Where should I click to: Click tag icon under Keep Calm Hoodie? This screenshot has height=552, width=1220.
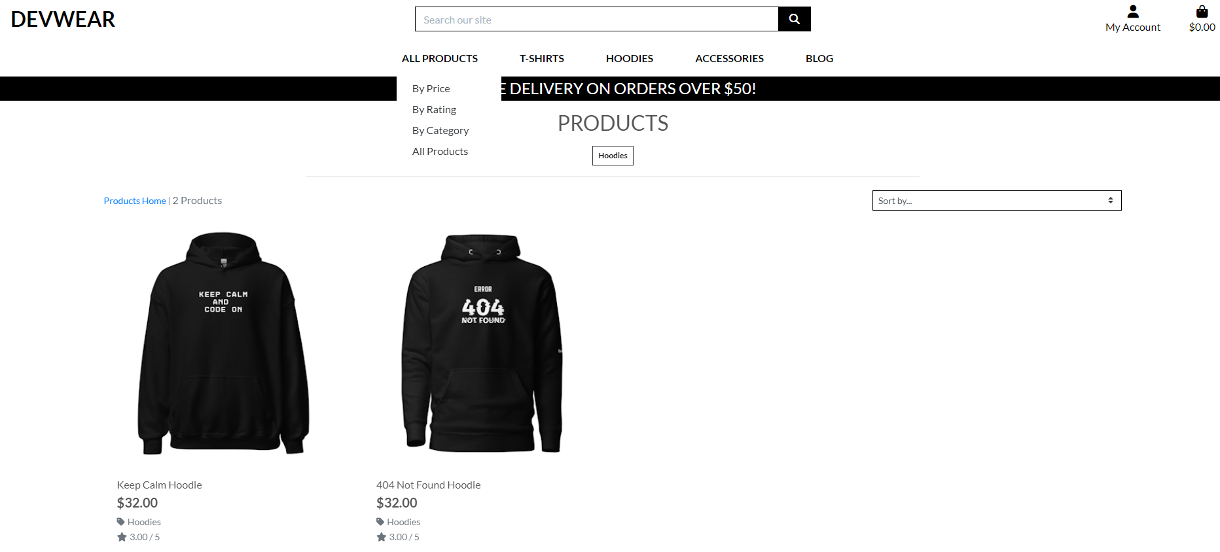point(121,522)
